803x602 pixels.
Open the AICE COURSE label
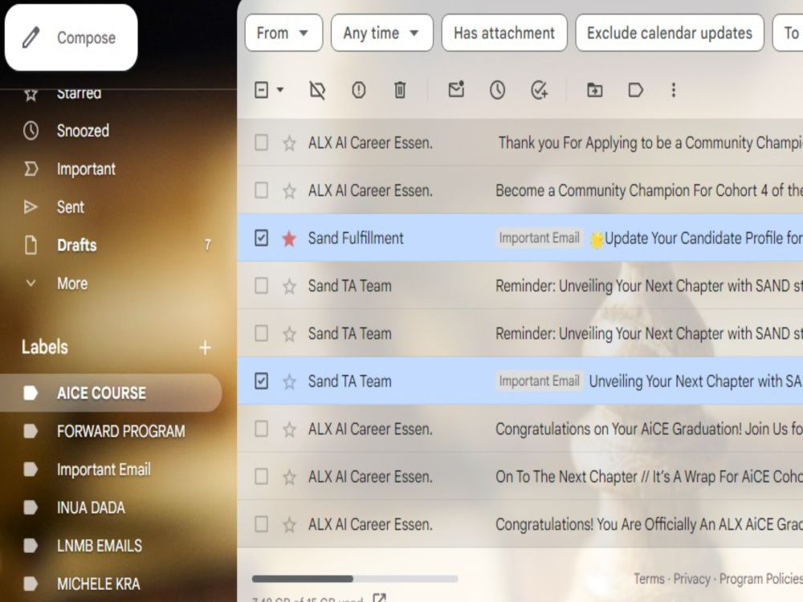point(111,393)
